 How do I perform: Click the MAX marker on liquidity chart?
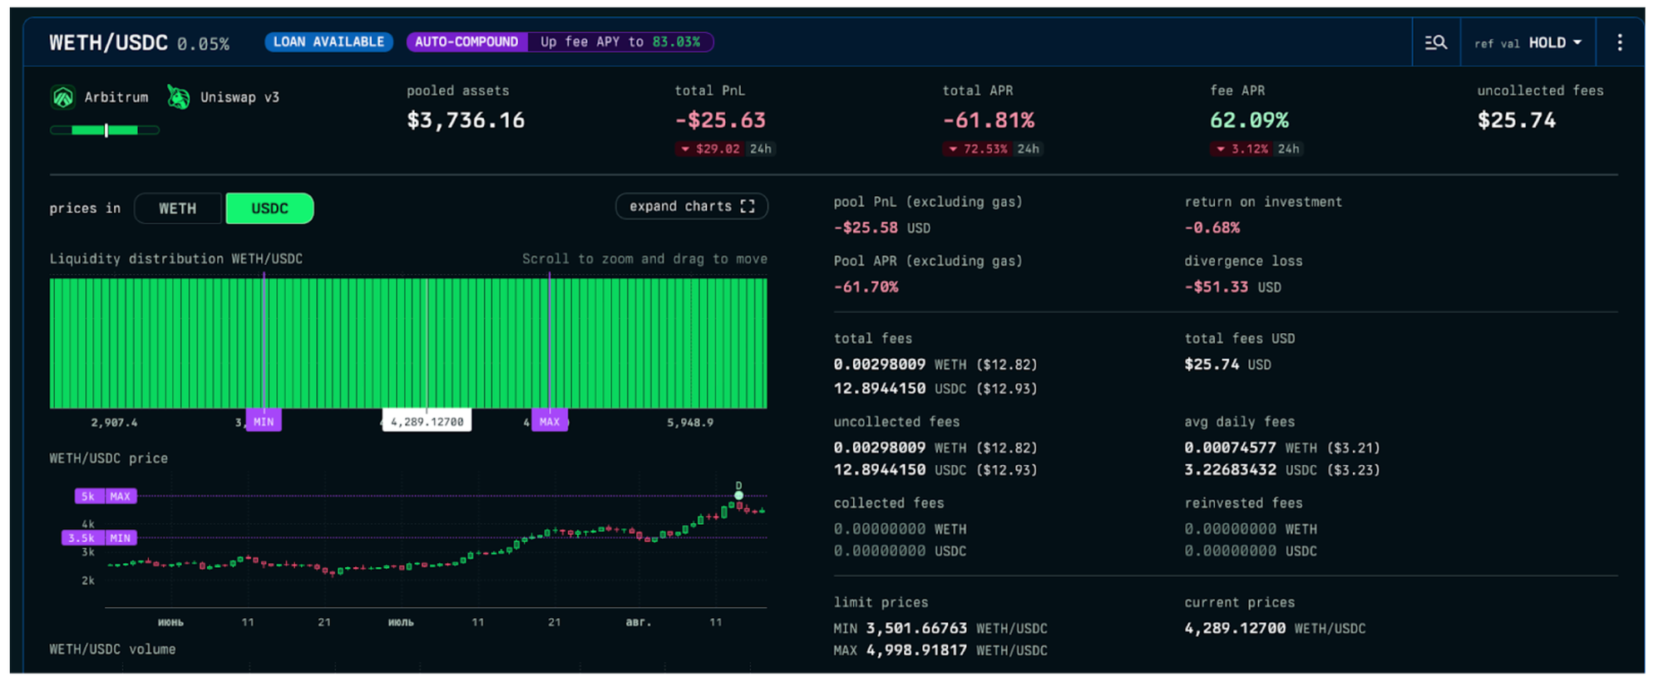(550, 422)
